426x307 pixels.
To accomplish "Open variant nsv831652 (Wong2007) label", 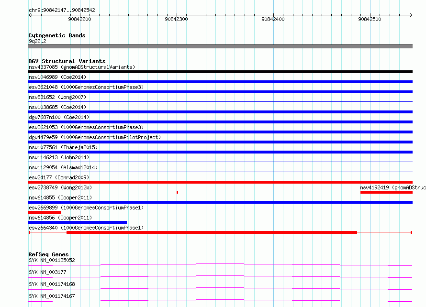I will pos(57,97).
